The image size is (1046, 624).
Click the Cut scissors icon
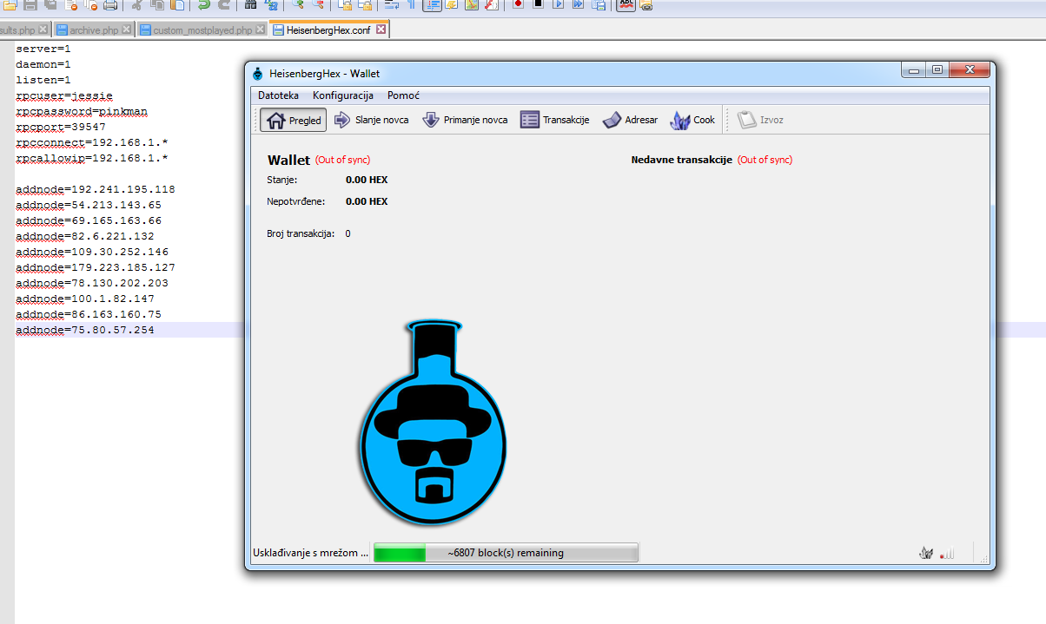[136, 6]
